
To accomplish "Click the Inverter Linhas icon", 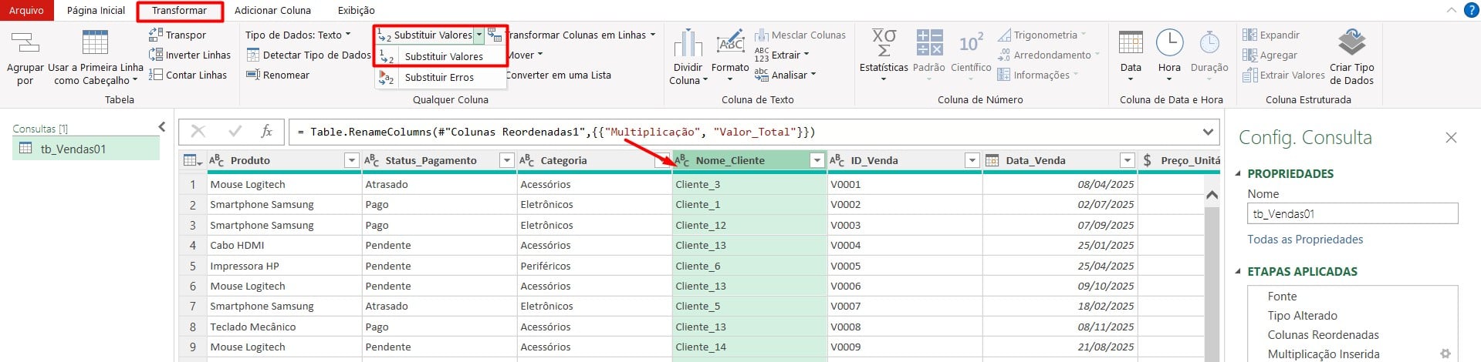I will tap(155, 55).
